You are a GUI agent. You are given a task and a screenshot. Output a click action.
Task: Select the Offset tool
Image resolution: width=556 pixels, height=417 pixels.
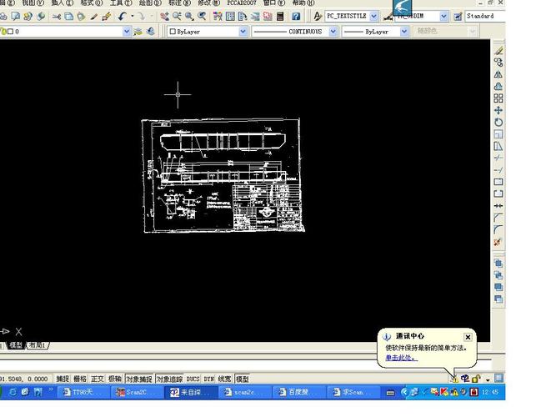(498, 86)
